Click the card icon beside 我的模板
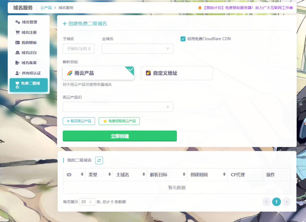The image size is (306, 222). click(18, 42)
